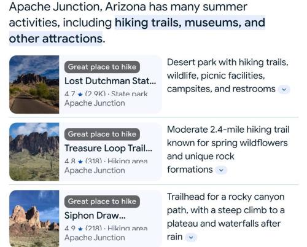Expand the Treasure Loop Trail description chevron
The width and height of the screenshot is (307, 247).
221,170
